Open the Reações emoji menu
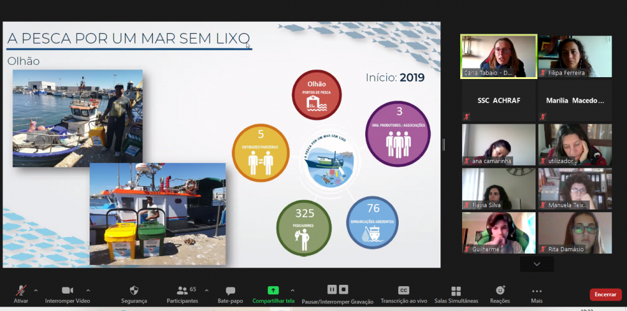This screenshot has height=311, width=627. click(500, 295)
